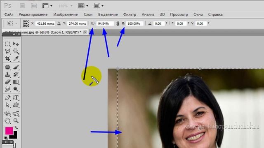Select the Type tool

click(x=16, y=97)
